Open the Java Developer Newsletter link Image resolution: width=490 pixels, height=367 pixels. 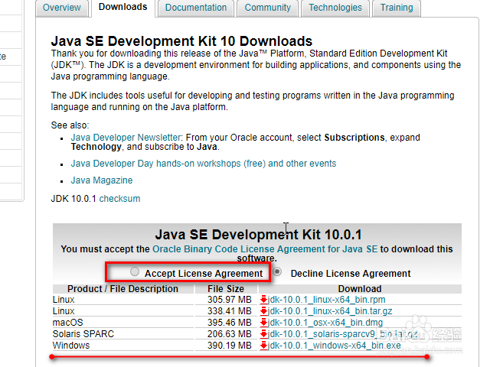(126, 138)
